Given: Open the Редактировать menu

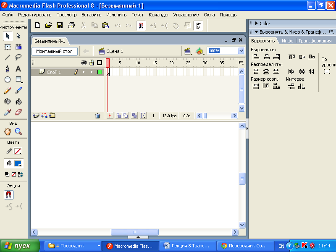Looking at the screenshot, I should pos(35,15).
